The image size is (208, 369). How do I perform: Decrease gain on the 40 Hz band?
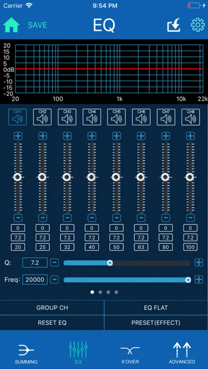[92, 218]
